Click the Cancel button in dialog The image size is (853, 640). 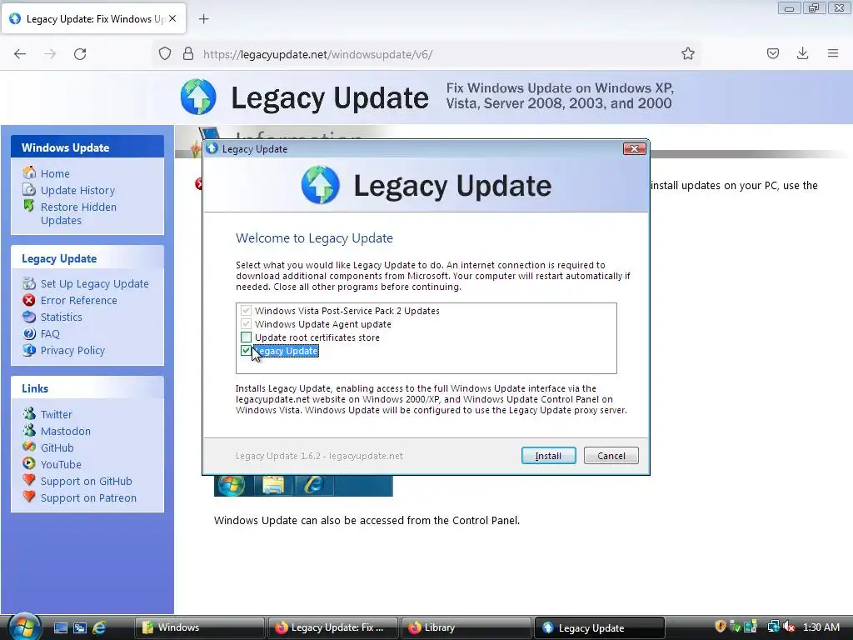pos(611,456)
